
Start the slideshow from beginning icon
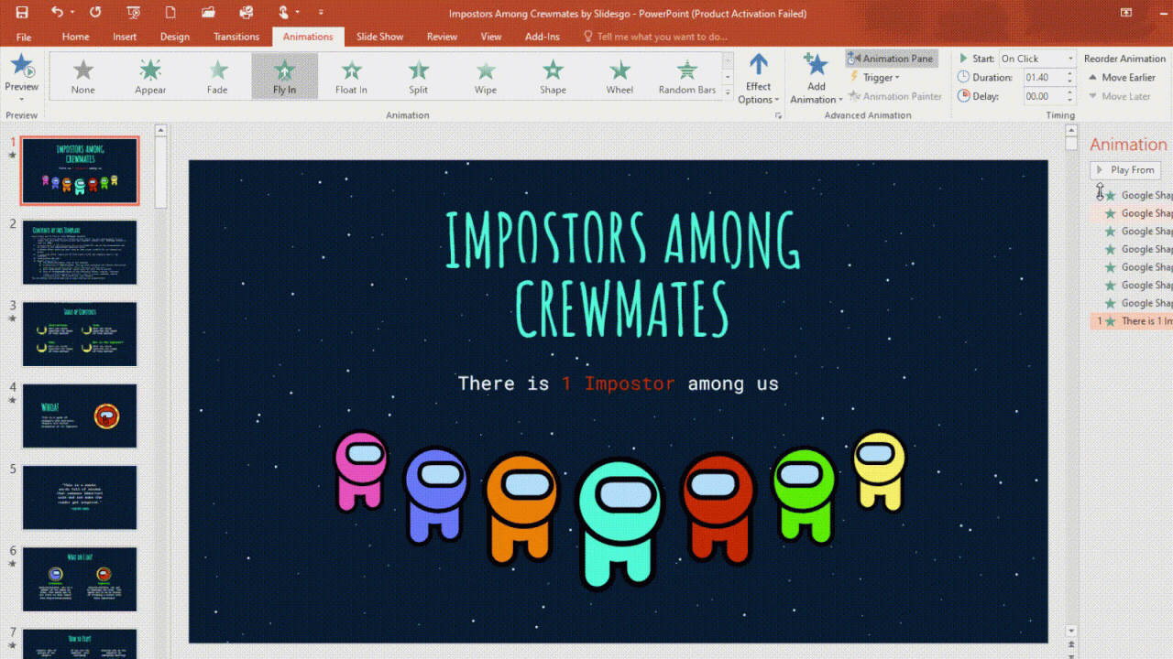[x=134, y=13]
